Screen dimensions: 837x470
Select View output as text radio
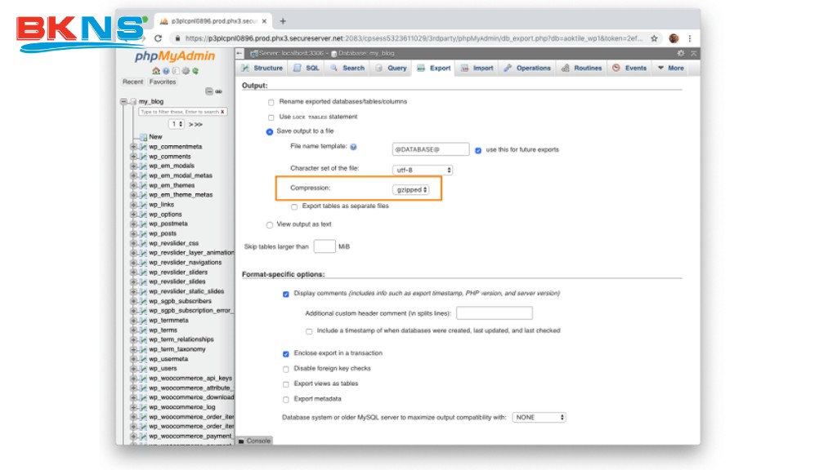coord(271,224)
